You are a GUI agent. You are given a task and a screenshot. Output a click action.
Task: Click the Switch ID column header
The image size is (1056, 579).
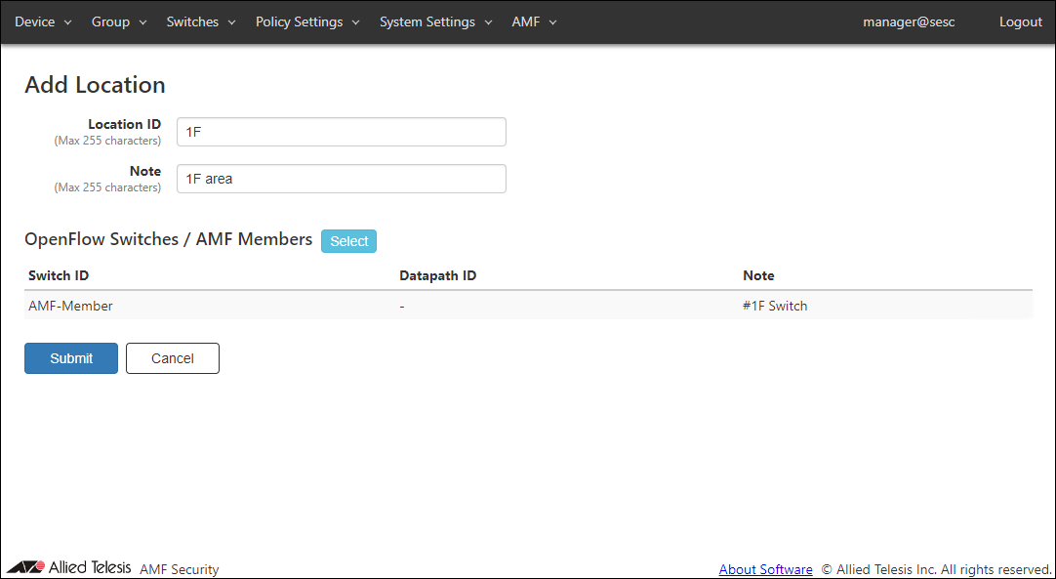click(x=59, y=275)
